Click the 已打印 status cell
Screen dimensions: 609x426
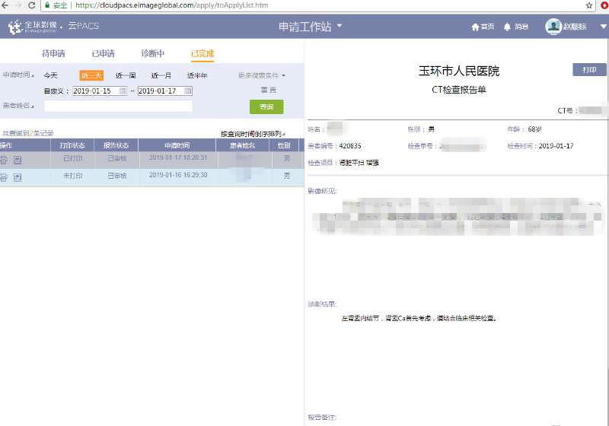coord(73,158)
